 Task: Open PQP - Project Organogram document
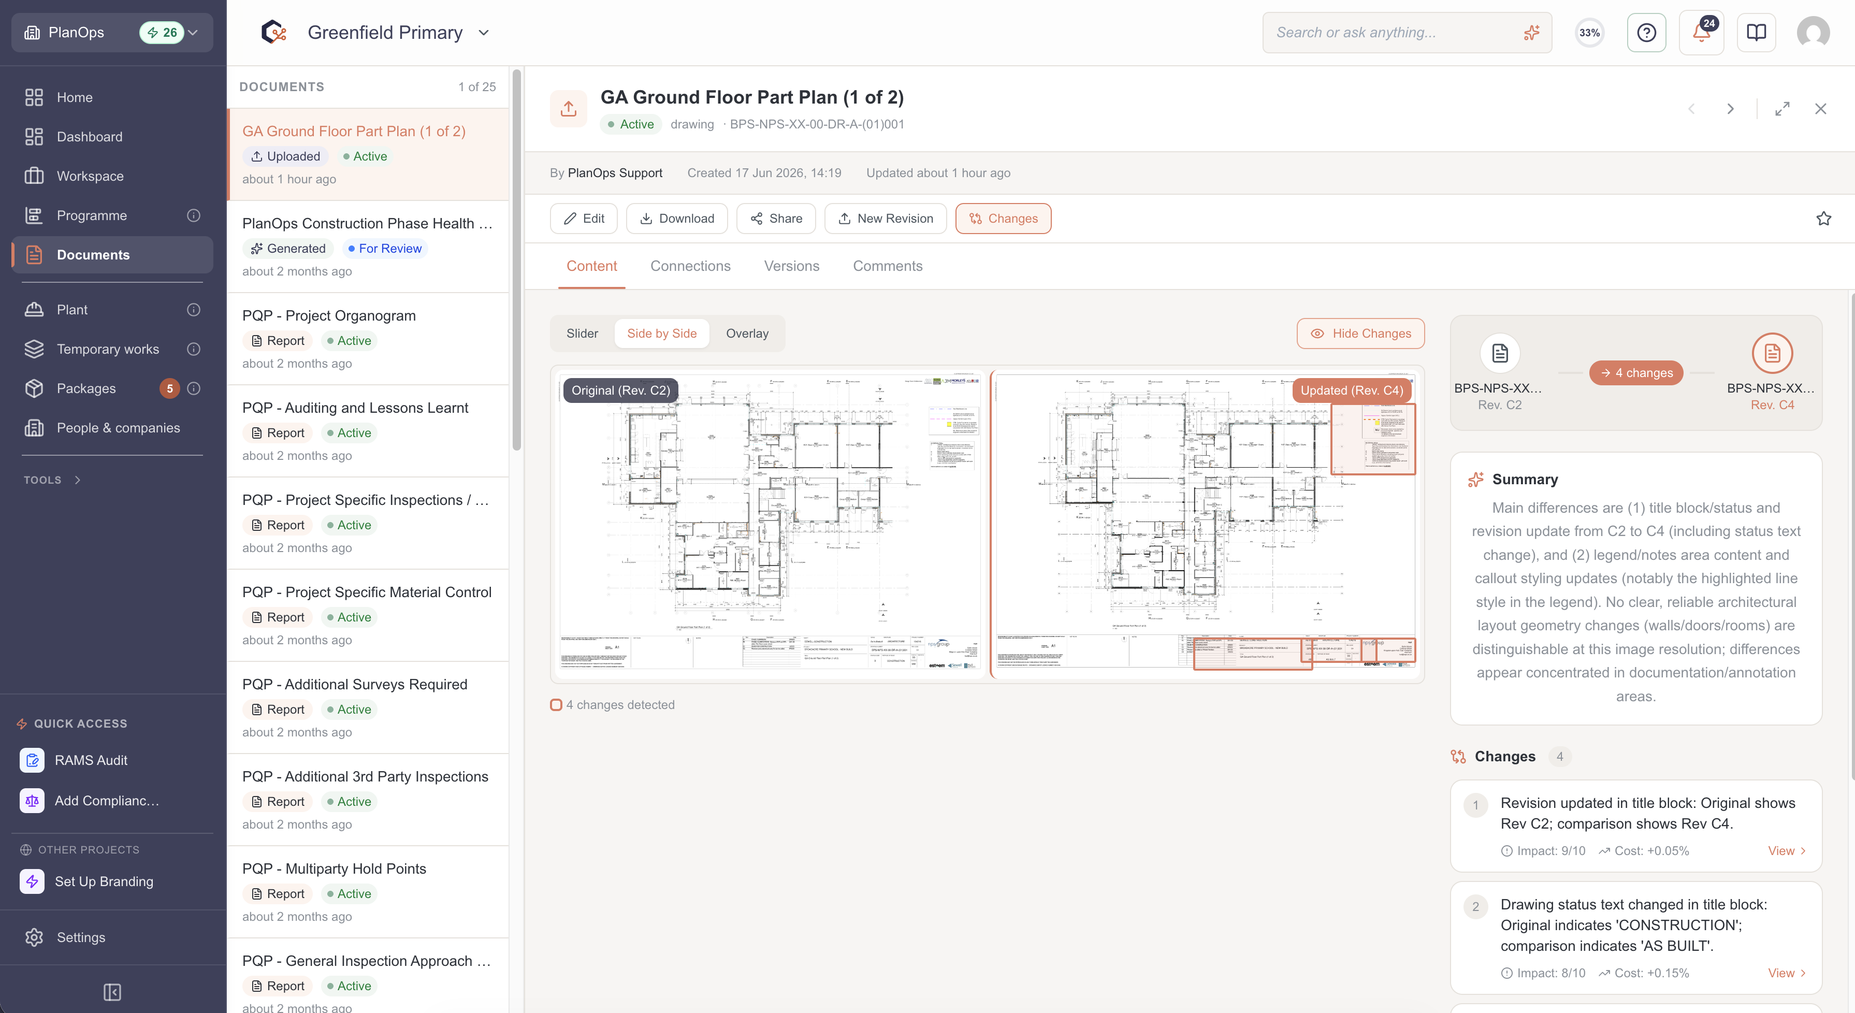tap(368, 338)
